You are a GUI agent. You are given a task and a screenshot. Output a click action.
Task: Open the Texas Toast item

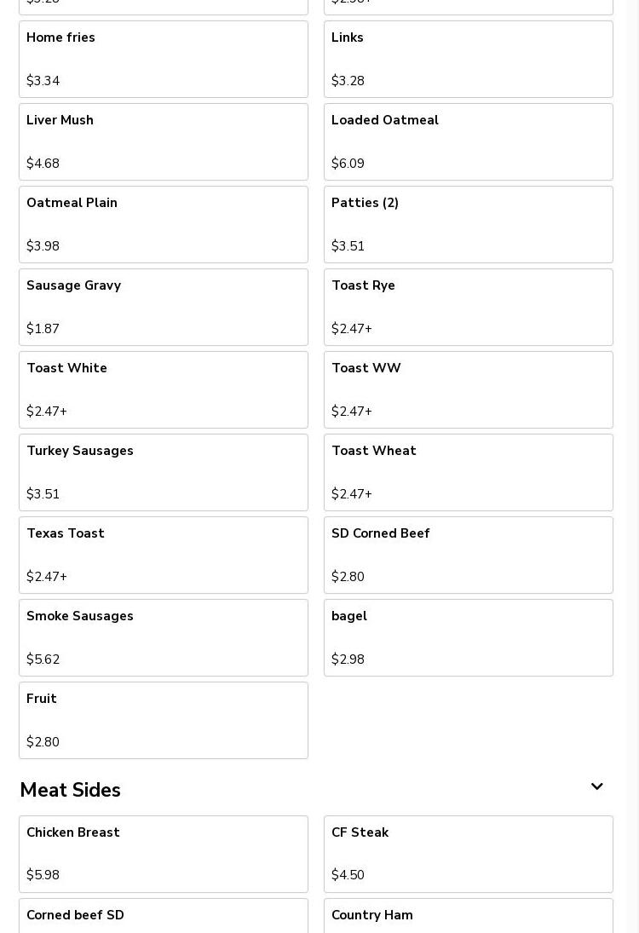163,555
